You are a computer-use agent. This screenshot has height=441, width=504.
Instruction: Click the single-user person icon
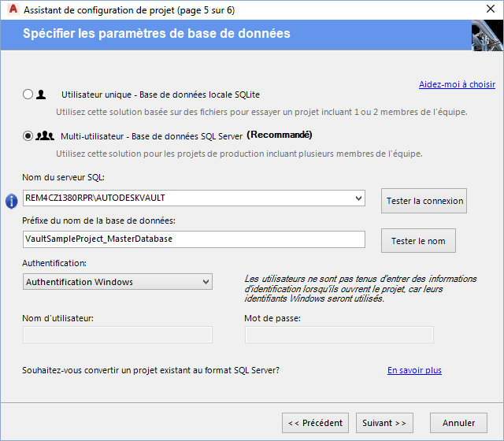pos(42,94)
